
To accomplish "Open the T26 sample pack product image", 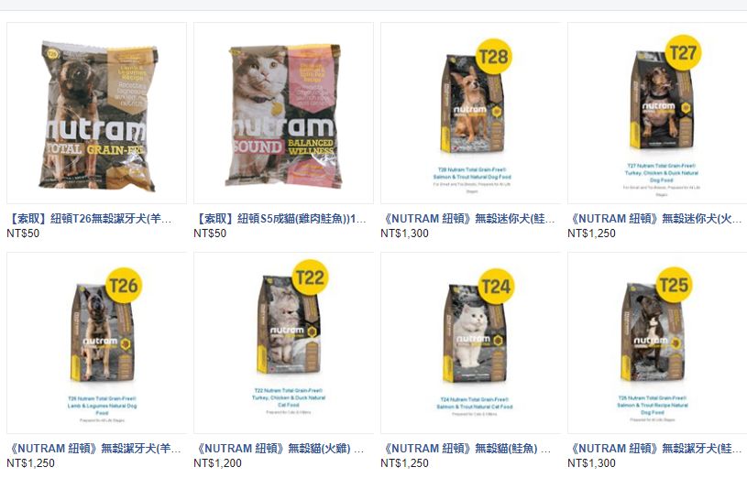I will 97,114.
